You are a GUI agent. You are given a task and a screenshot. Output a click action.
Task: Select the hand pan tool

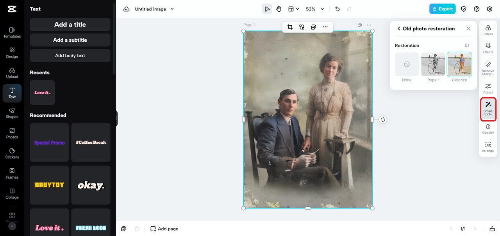pos(279,9)
